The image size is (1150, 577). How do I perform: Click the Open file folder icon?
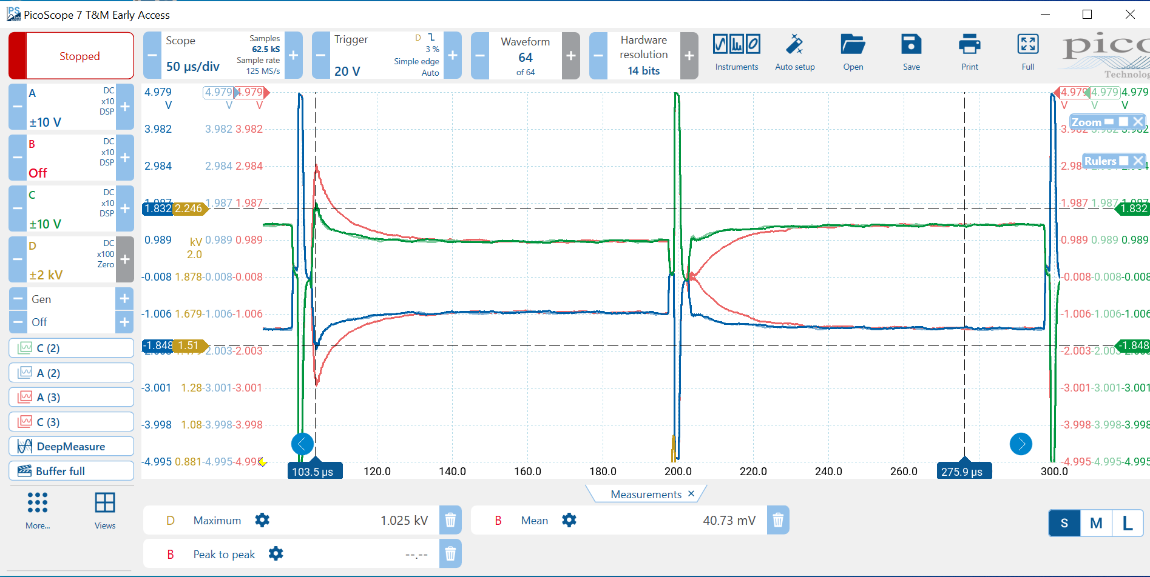coord(853,53)
